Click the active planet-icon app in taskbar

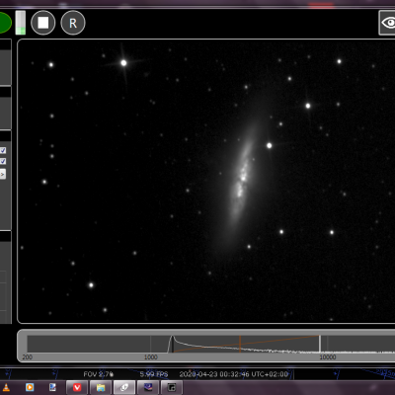124,387
